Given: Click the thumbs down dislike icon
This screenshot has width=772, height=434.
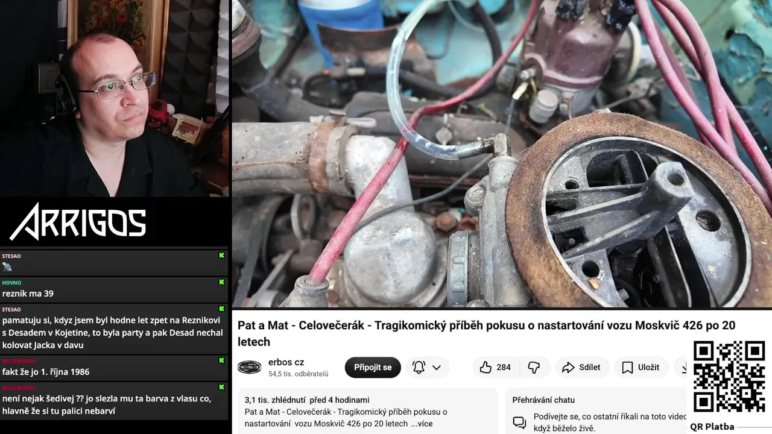Looking at the screenshot, I should click(534, 367).
